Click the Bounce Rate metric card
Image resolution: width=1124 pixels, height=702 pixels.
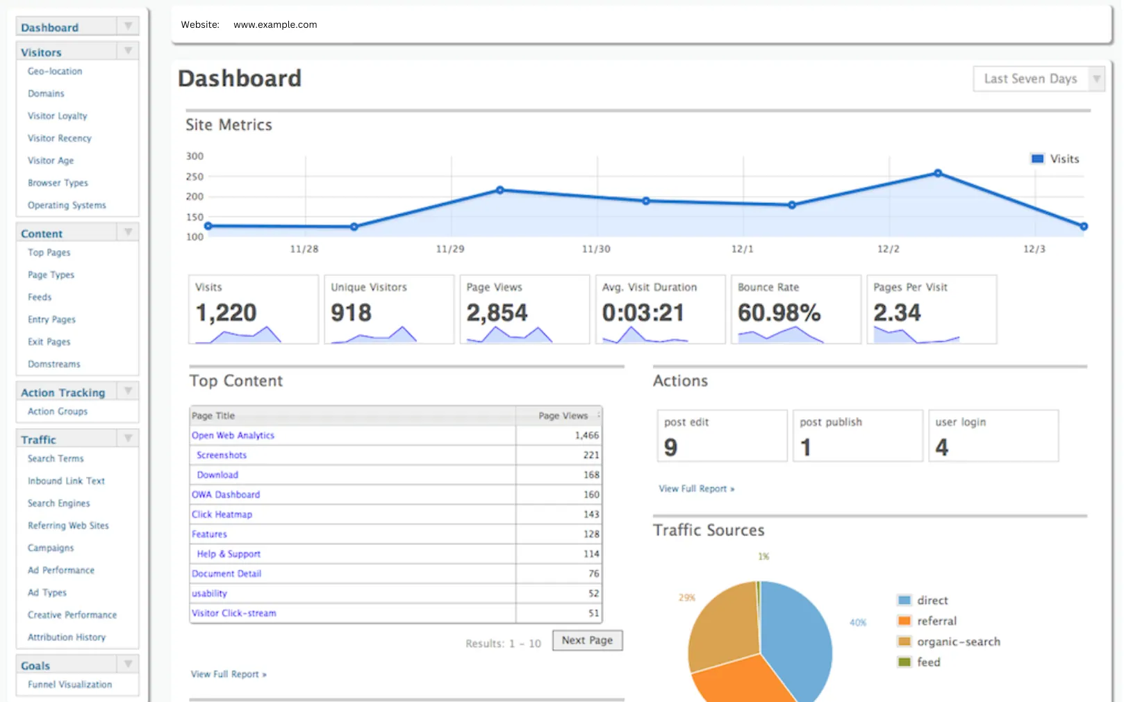pyautogui.click(x=796, y=309)
